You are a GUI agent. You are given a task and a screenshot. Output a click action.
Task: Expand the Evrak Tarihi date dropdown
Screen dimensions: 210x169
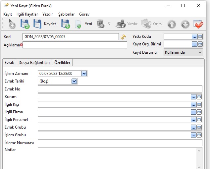[74, 81]
